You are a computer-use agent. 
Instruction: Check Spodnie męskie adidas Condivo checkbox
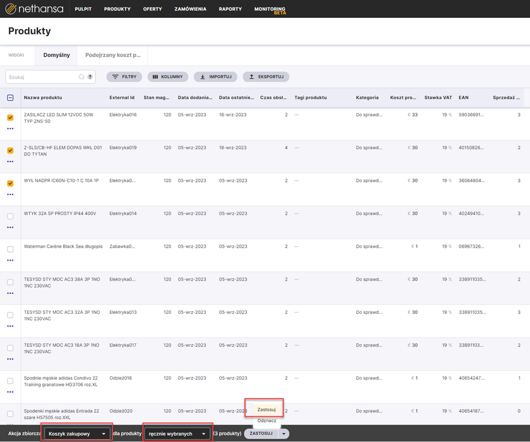pos(11,381)
